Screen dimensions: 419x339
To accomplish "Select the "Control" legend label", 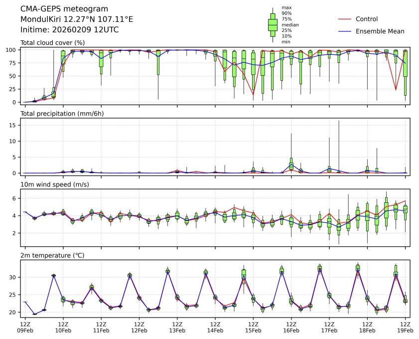I will [367, 19].
